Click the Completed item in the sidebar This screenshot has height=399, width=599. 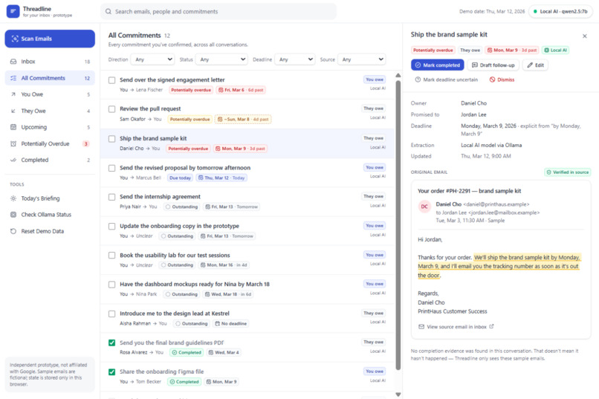pyautogui.click(x=50, y=160)
